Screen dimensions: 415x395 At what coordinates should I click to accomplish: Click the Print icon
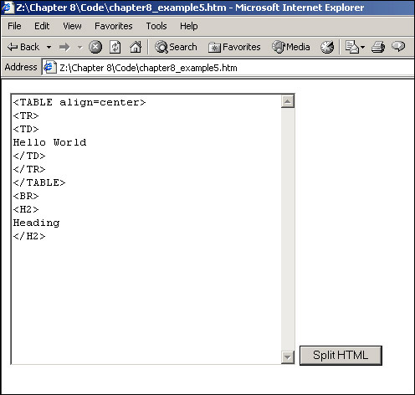coord(378,47)
